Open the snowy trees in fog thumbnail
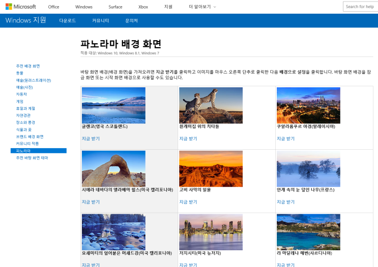 tap(308, 169)
